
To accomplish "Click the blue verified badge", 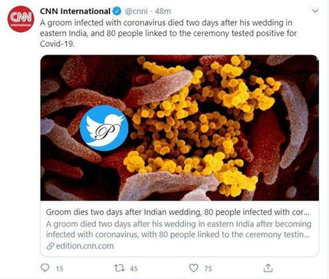I will tap(117, 11).
